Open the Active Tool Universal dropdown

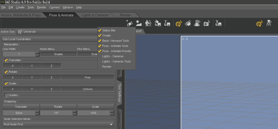click(x=57, y=32)
